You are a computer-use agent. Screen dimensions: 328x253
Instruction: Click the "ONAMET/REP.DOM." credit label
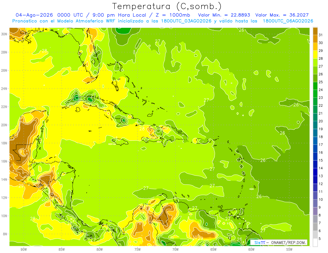tap(288, 242)
